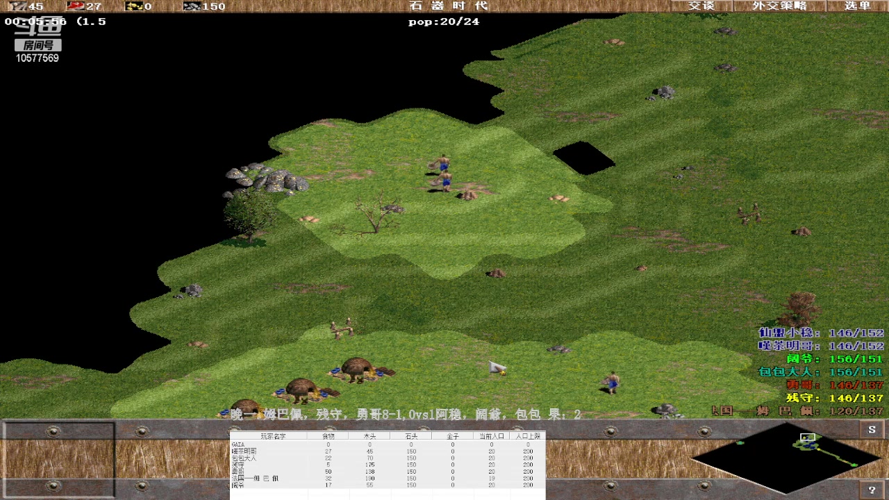Click score line 勇哥: 146/137

[x=834, y=385]
